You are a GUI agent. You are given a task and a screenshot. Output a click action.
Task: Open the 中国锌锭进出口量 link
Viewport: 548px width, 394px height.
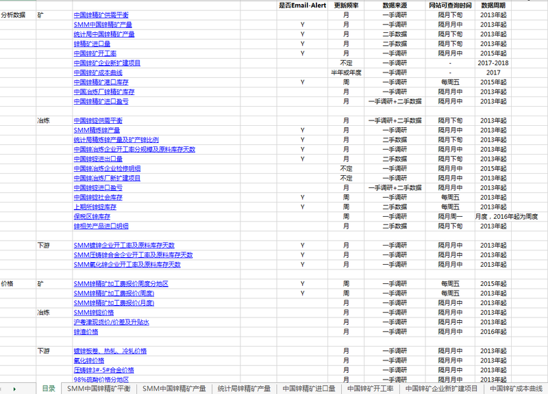point(98,159)
